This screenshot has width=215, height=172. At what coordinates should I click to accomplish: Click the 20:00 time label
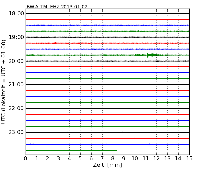click(x=16, y=61)
